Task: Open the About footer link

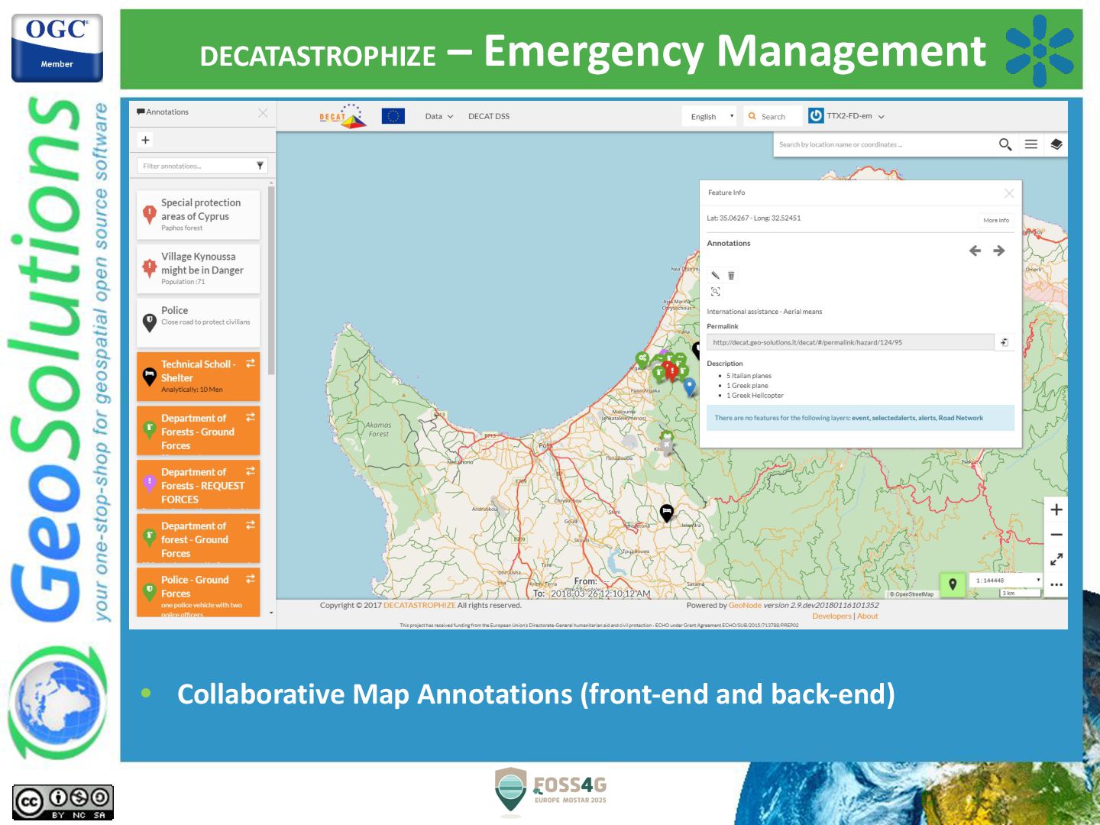Action: (x=868, y=616)
